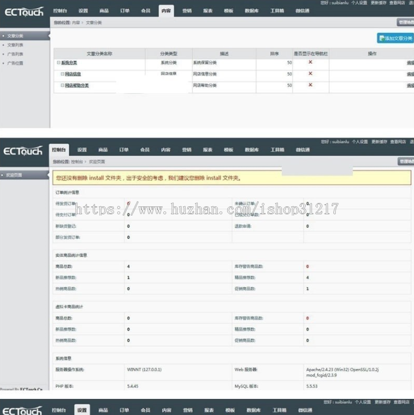Click the sort value 50 in the 系统分类 row
414x415 pixels.
pos(290,62)
